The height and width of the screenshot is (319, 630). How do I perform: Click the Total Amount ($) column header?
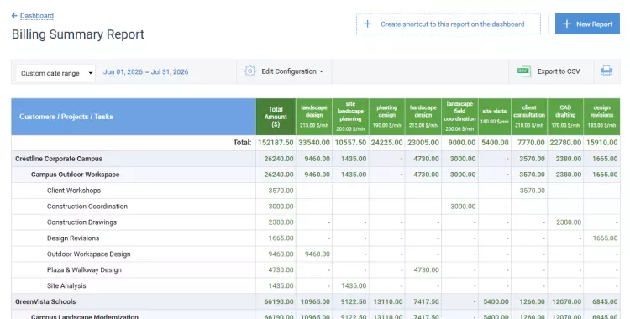coord(276,117)
